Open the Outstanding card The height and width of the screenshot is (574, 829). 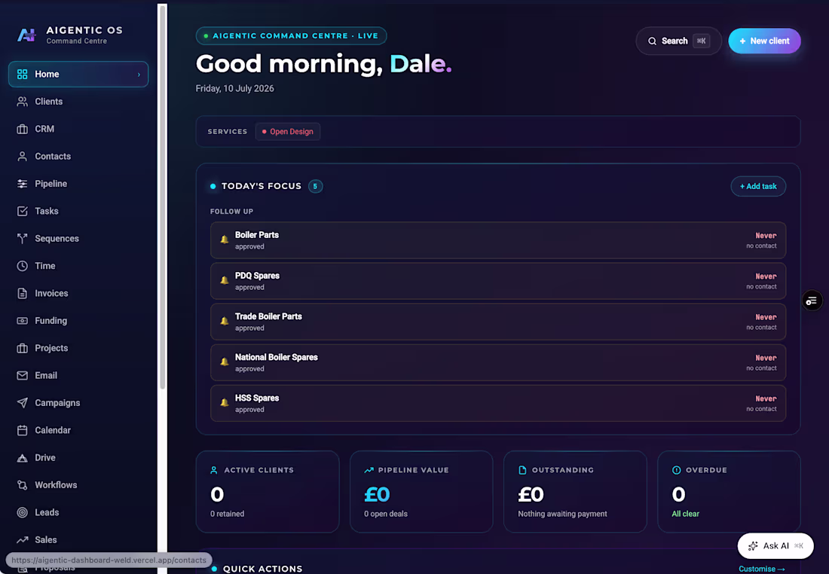(x=575, y=492)
